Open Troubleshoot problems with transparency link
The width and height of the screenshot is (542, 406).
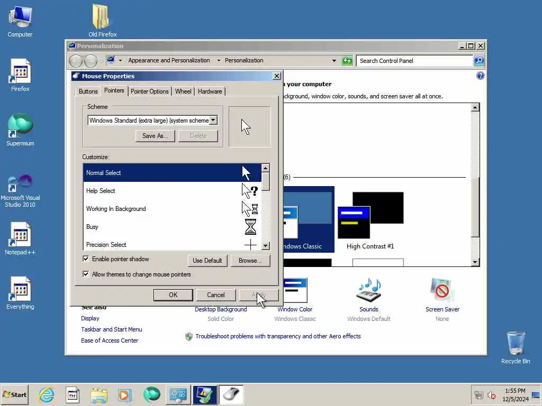278,336
